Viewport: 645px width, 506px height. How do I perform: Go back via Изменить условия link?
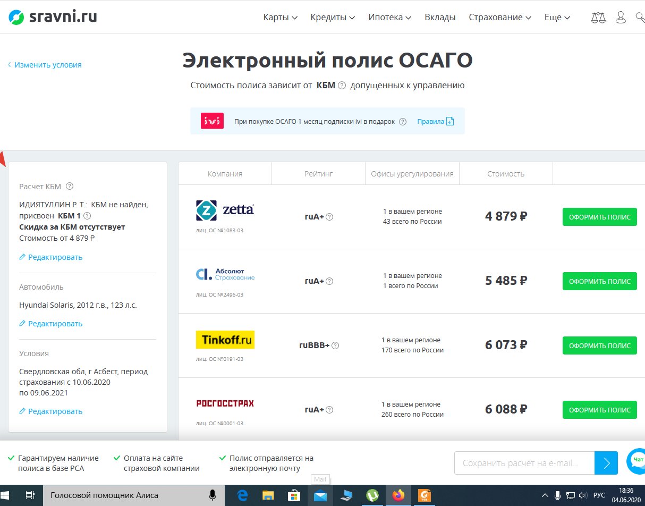click(x=45, y=65)
